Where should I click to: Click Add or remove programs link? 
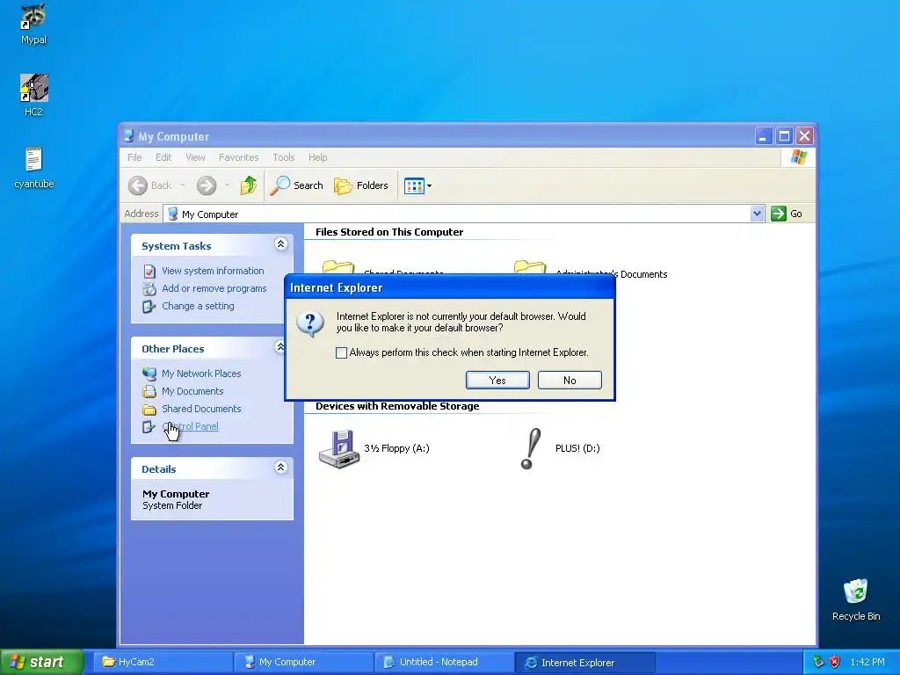214,288
